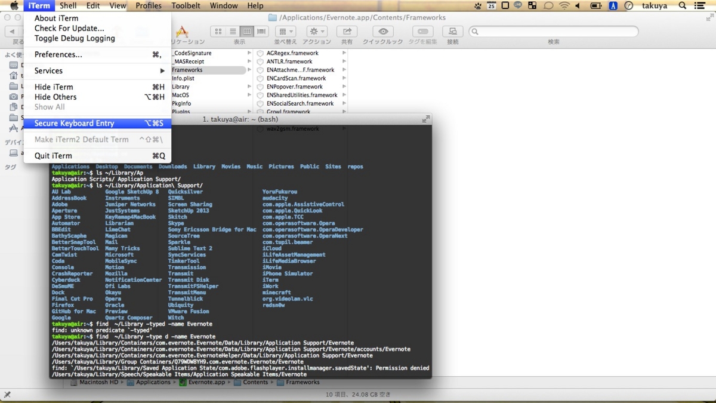
Task: Open the takuya user menu
Action: 656,5
